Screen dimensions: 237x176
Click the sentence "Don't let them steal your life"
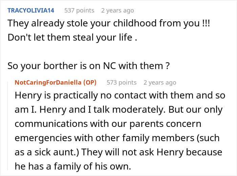(72, 37)
